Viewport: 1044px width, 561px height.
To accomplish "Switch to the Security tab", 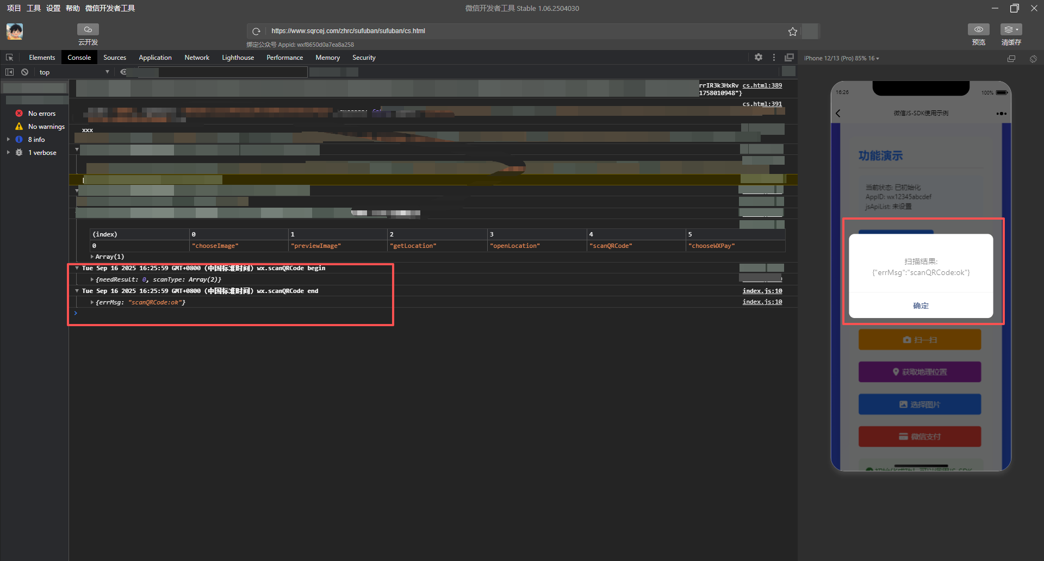I will [364, 58].
